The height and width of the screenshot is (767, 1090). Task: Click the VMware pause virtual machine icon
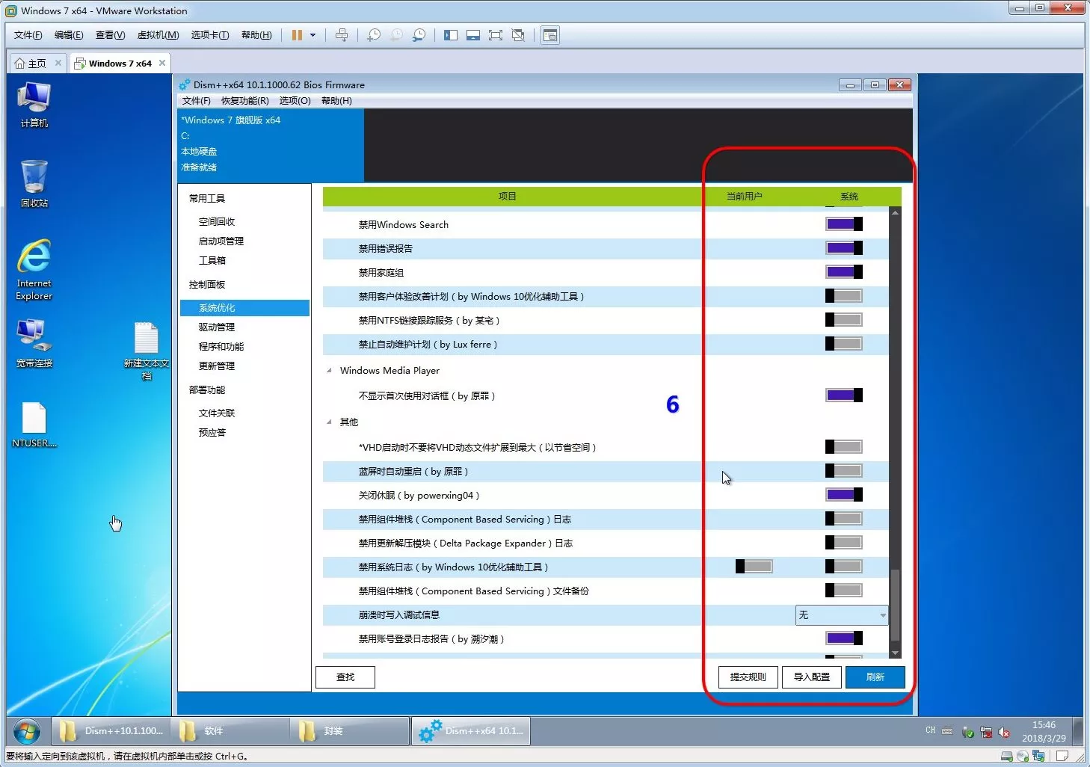click(297, 35)
